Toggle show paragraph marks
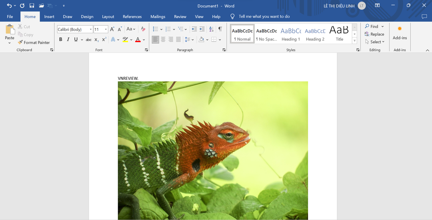This screenshot has height=220, width=432. click(x=220, y=29)
